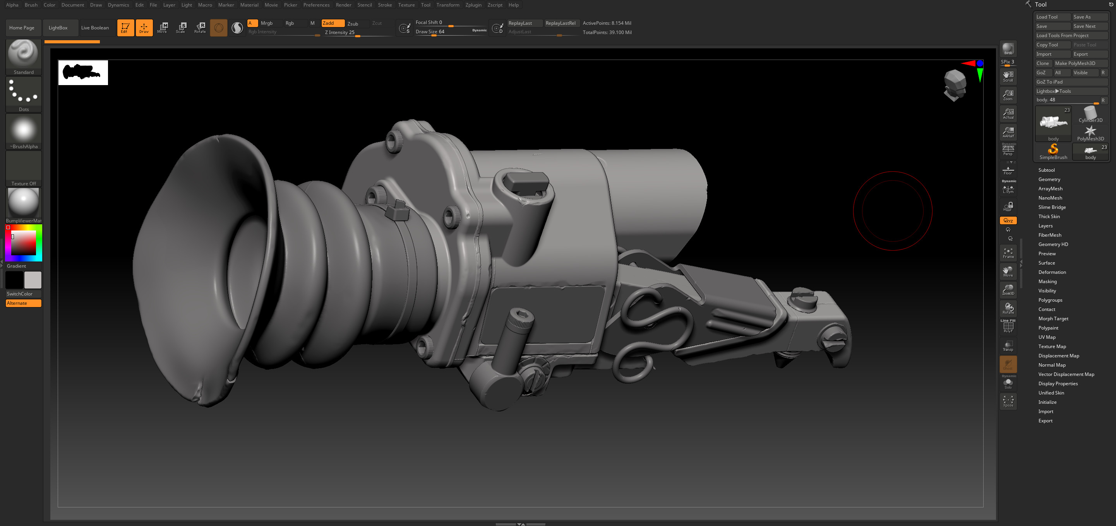Expand the Masking section

point(1047,282)
